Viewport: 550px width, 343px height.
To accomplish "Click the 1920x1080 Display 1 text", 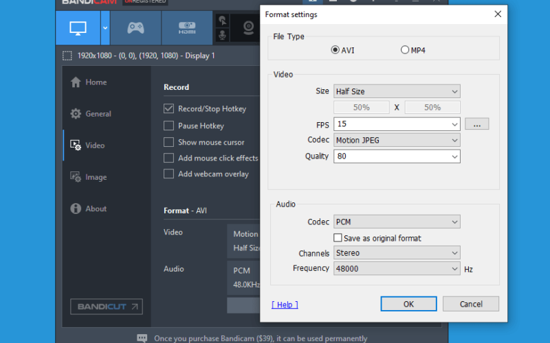I will point(146,56).
